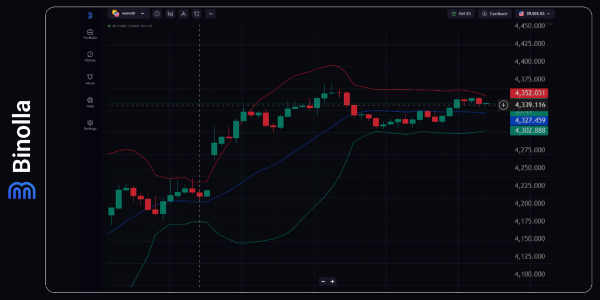The height and width of the screenshot is (300, 600).
Task: Open the Alerts panel
Action: pyautogui.click(x=90, y=79)
